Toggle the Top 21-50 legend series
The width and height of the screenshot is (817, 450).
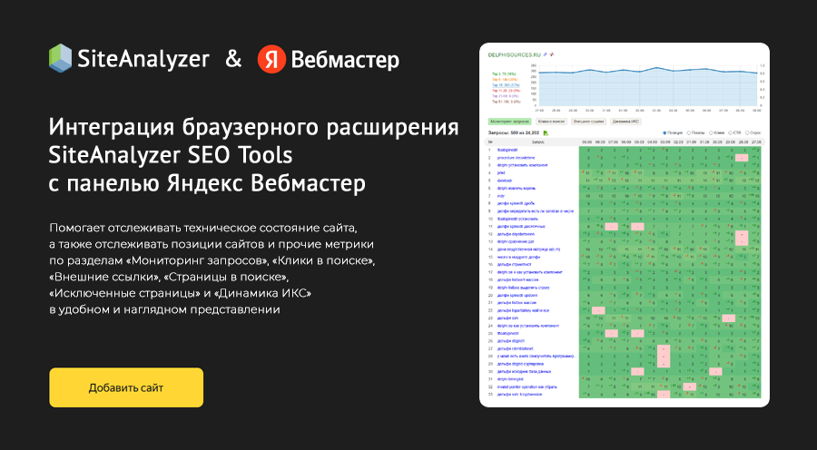point(505,96)
